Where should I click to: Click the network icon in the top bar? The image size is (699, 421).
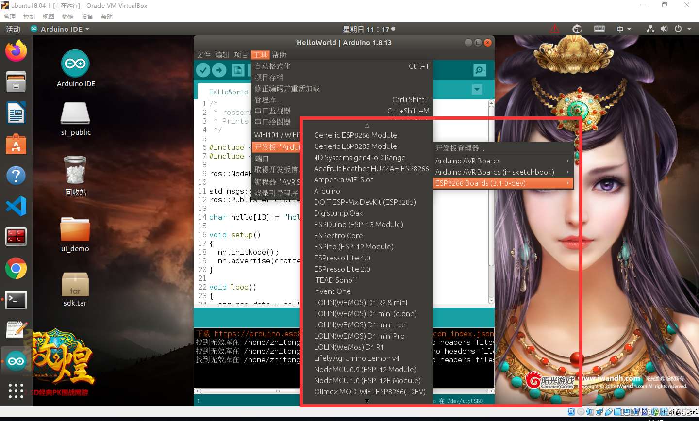coord(650,29)
